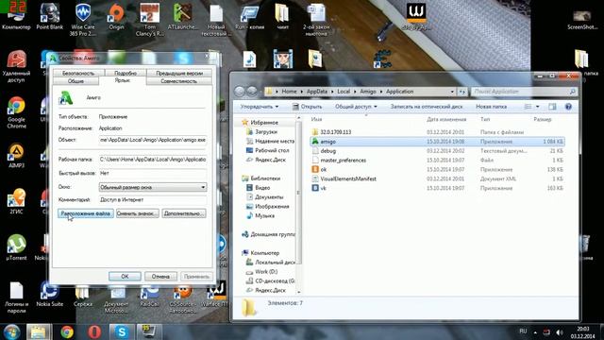Click Рабочая папка input field
This screenshot has height=340, width=604.
tap(153, 160)
